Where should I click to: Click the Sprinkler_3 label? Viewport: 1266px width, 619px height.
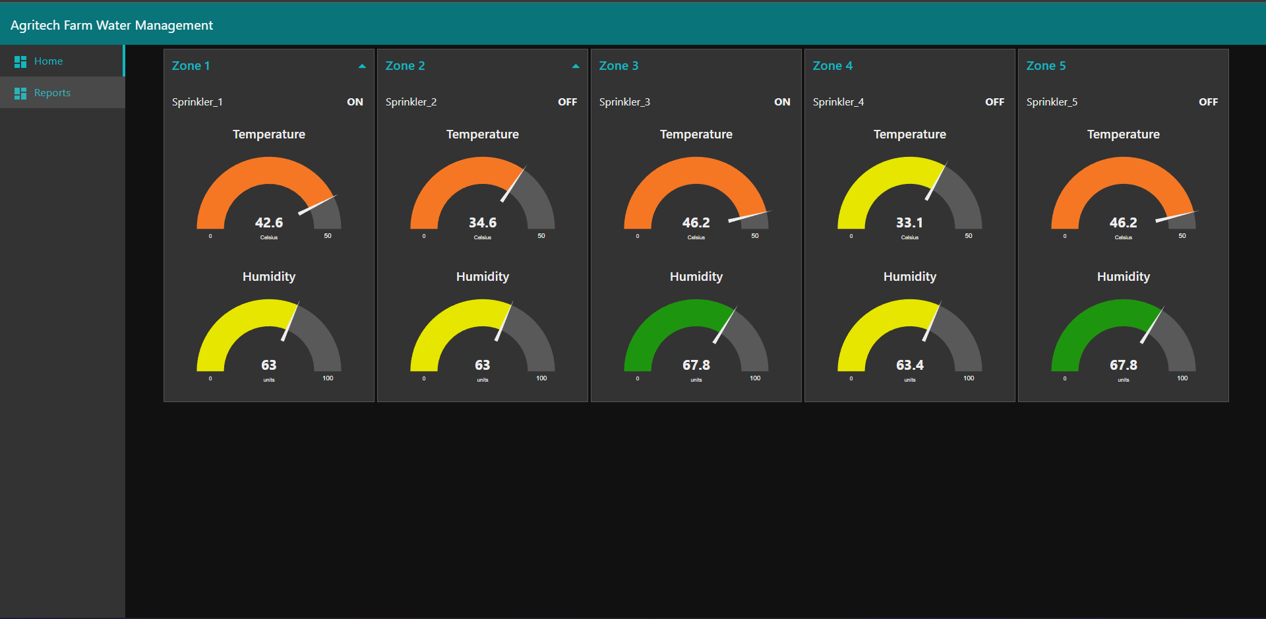click(624, 102)
